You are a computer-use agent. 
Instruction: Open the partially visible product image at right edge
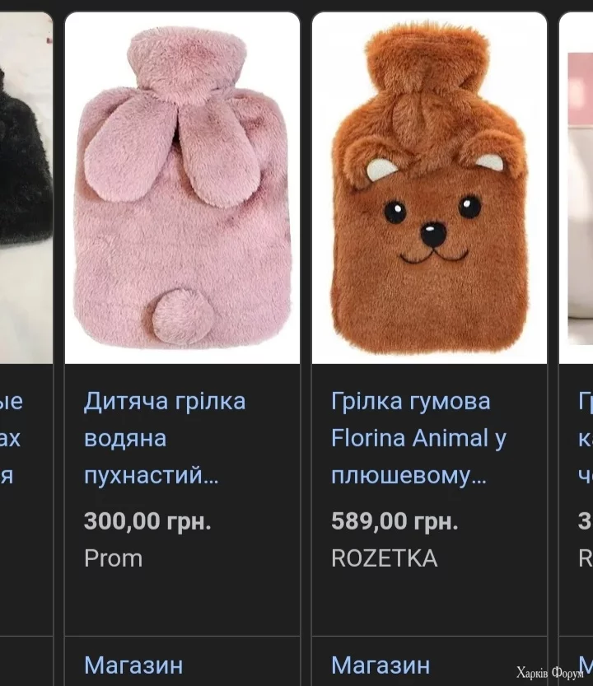point(577,188)
